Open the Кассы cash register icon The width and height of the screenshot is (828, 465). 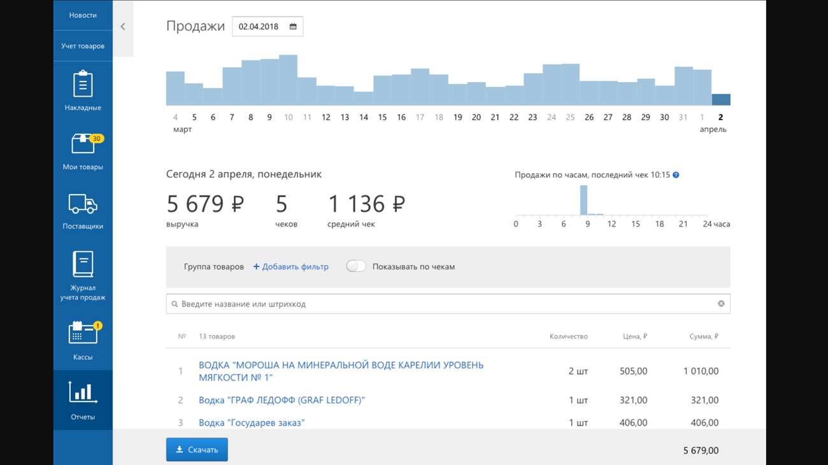point(83,333)
